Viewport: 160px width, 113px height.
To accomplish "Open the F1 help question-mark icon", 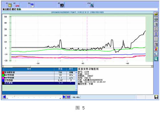I will pos(10,5).
